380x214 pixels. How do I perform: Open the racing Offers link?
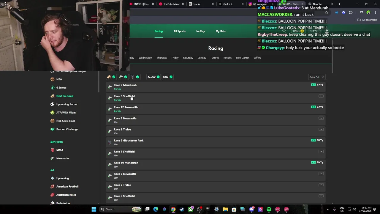(257, 58)
